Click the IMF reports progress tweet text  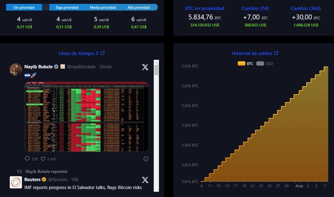click(x=83, y=188)
